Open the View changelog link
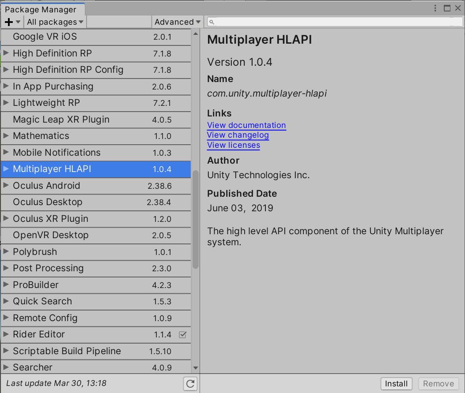465x393 pixels. (x=238, y=135)
